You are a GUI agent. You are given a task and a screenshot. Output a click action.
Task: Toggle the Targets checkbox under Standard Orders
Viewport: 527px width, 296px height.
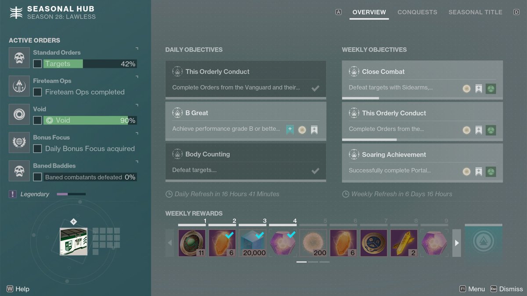pyautogui.click(x=38, y=64)
